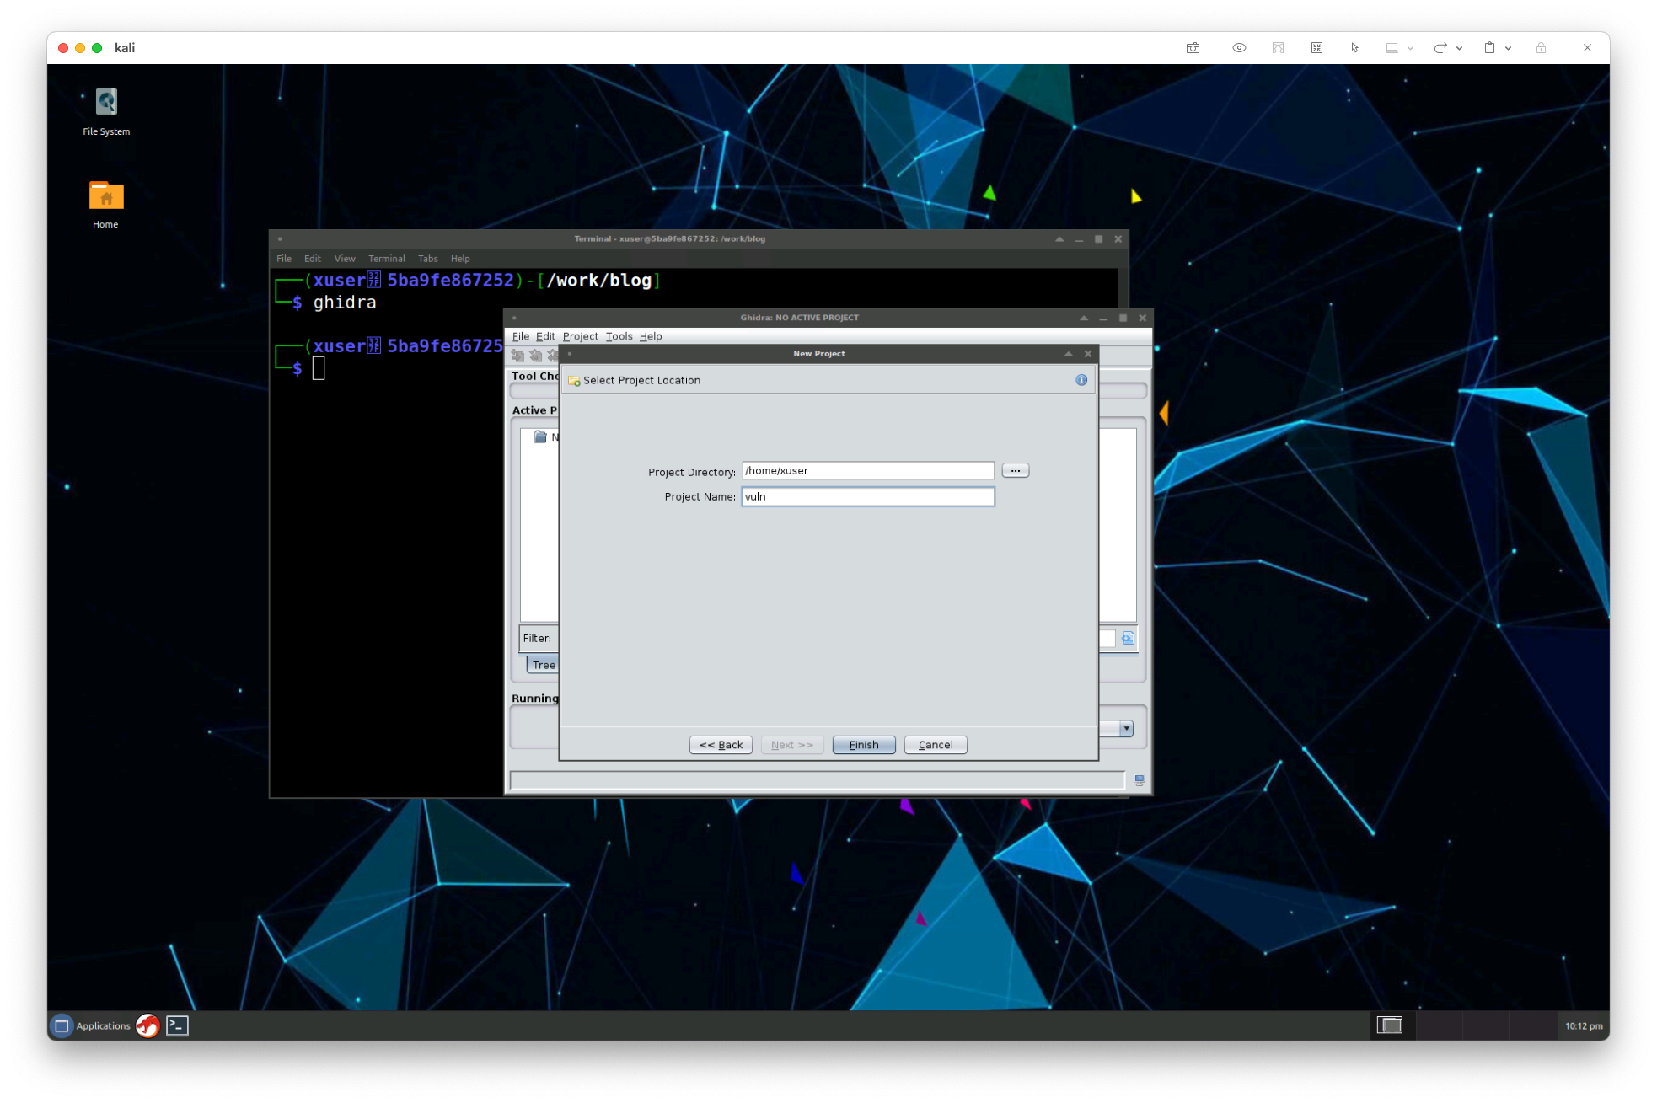Take a screenshot with the camera icon

[x=1193, y=48]
